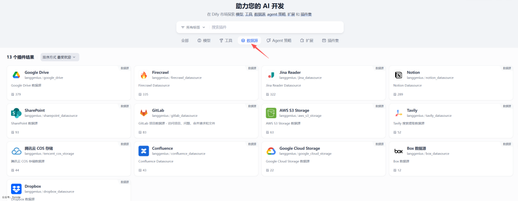Select the 数据源 tab

coord(249,41)
